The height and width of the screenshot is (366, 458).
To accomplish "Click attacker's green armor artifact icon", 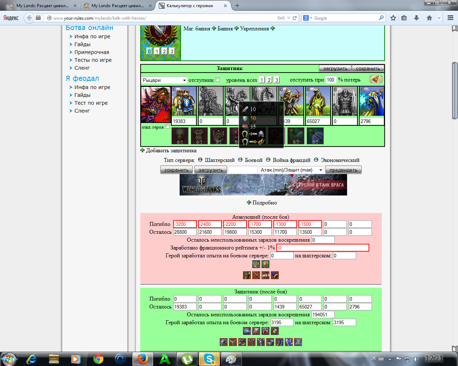I will [247, 275].
